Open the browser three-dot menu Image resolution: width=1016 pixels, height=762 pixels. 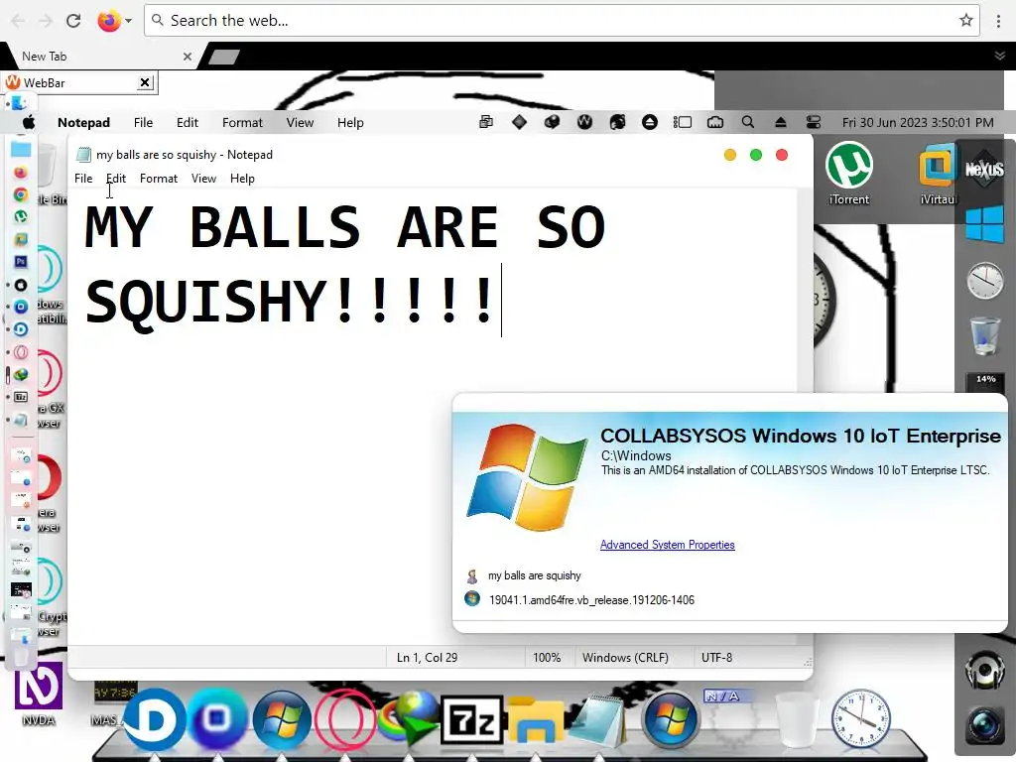[x=998, y=21]
